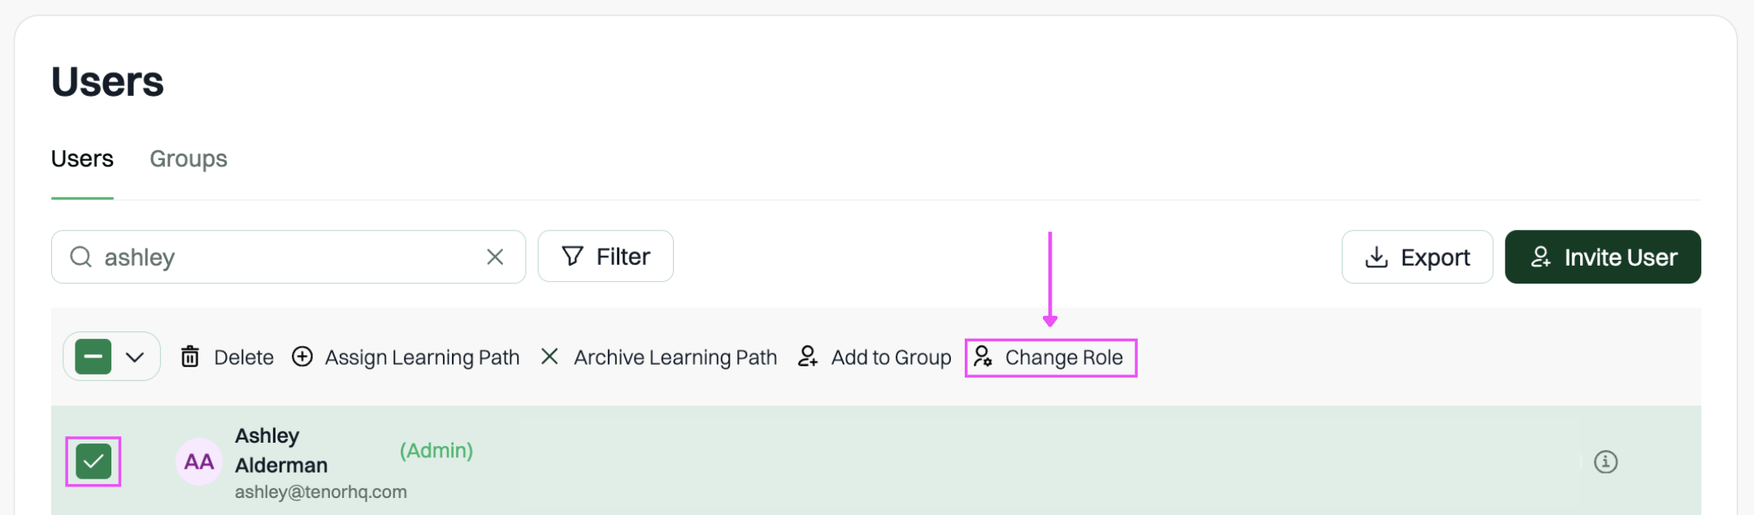Viewport: 1754px width, 515px height.
Task: Click the X icon beside Archive Learning Path
Action: [x=549, y=357]
